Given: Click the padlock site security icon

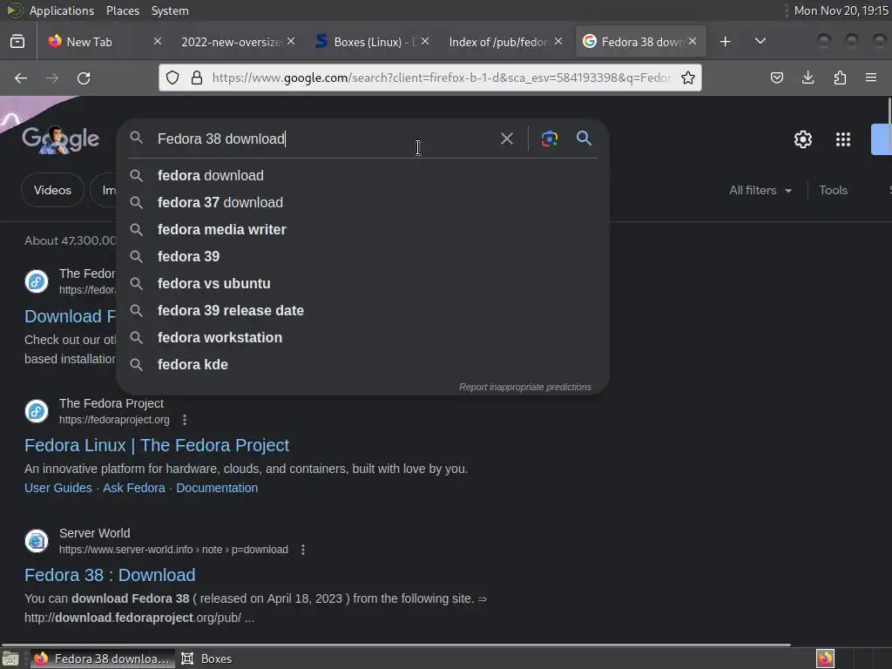Looking at the screenshot, I should pos(197,78).
